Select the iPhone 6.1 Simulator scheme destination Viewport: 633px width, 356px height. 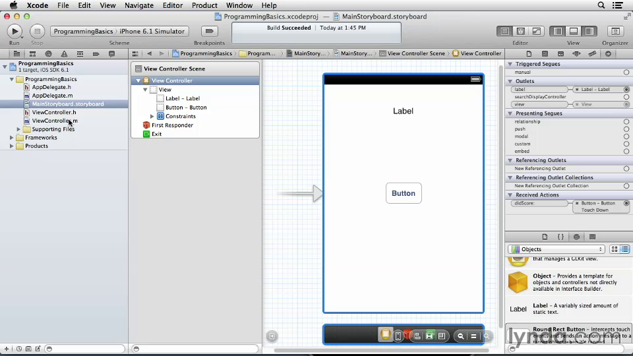coord(152,31)
